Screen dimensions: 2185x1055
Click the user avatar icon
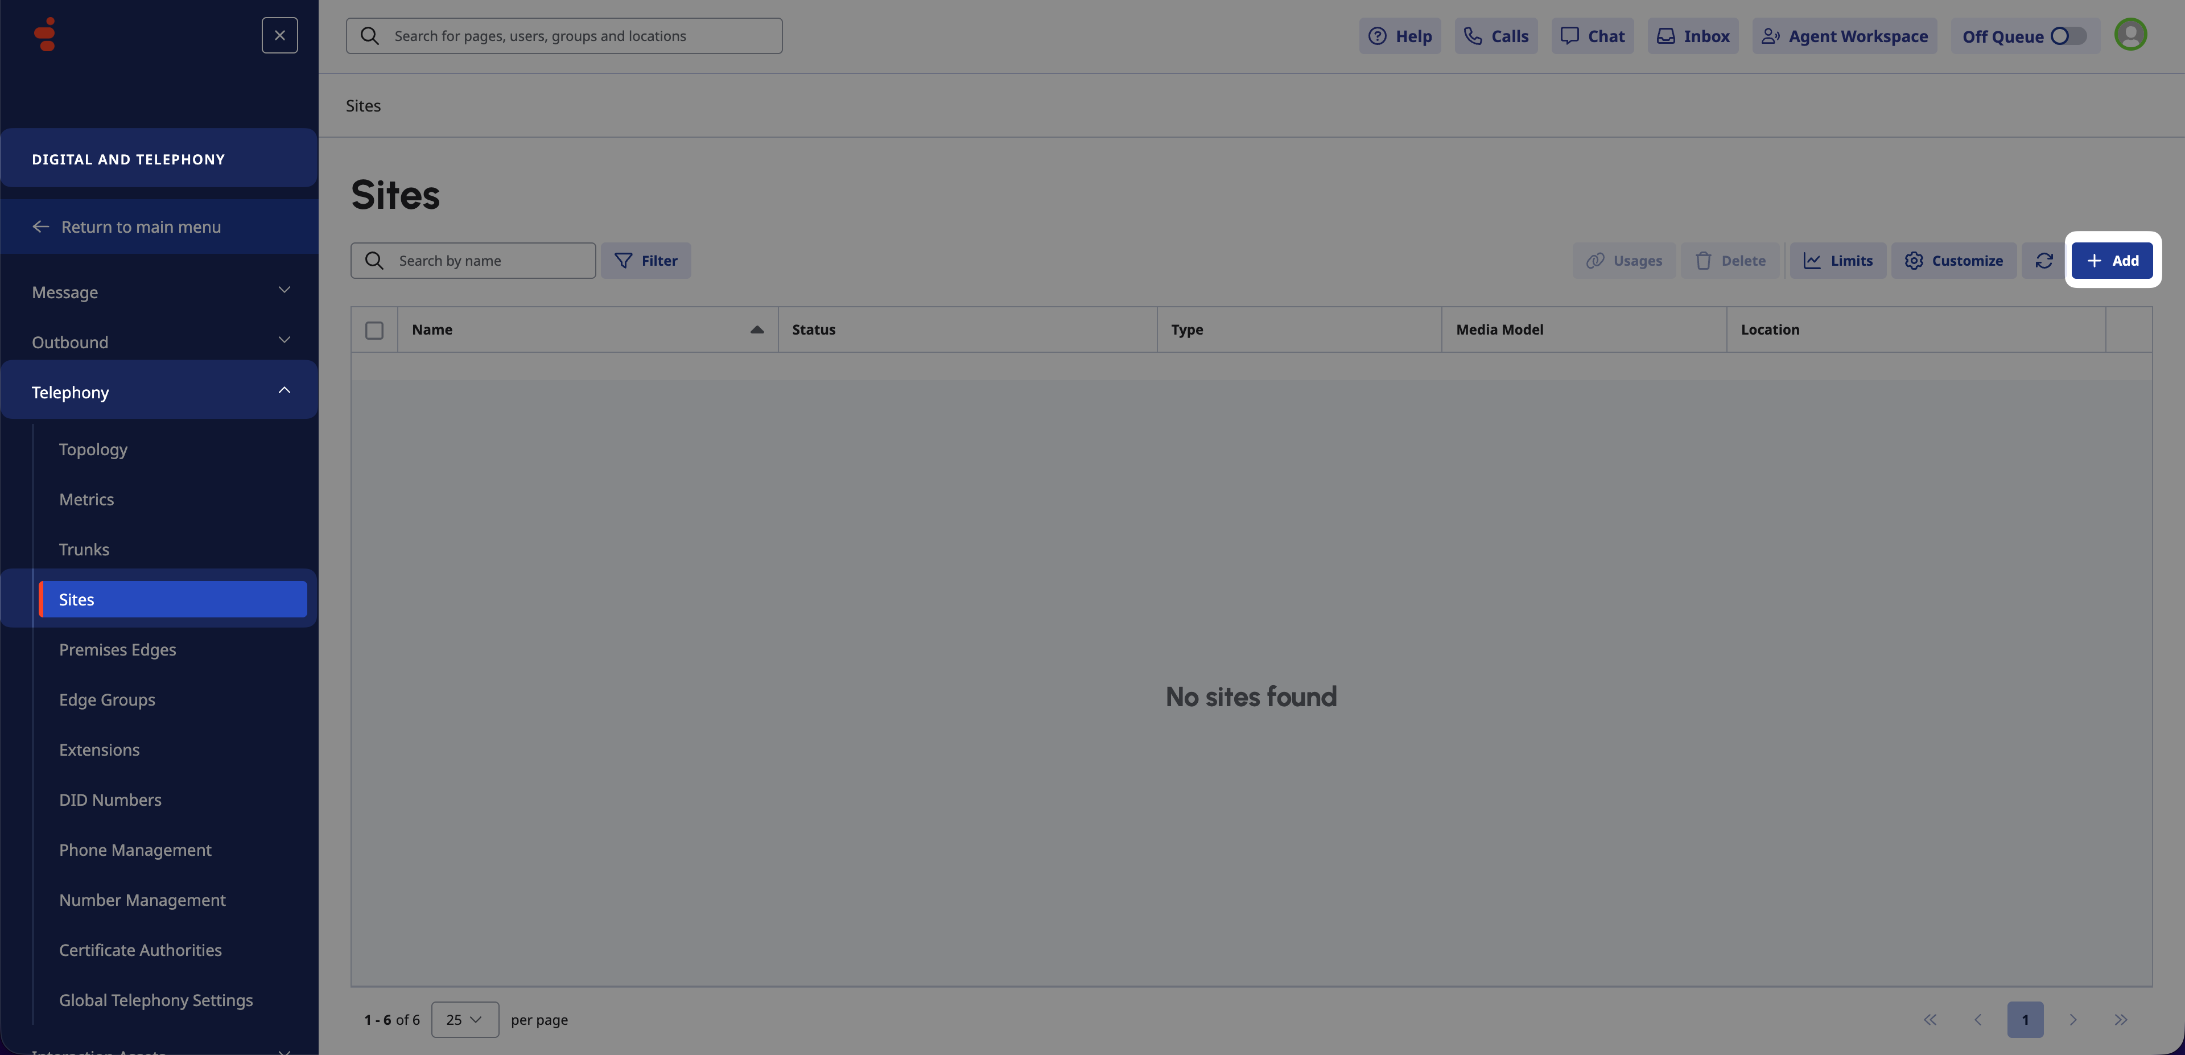pyautogui.click(x=2130, y=35)
